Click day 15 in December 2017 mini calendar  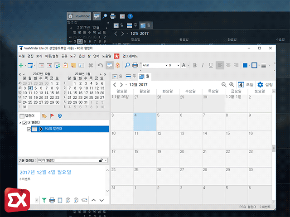tap(52, 93)
